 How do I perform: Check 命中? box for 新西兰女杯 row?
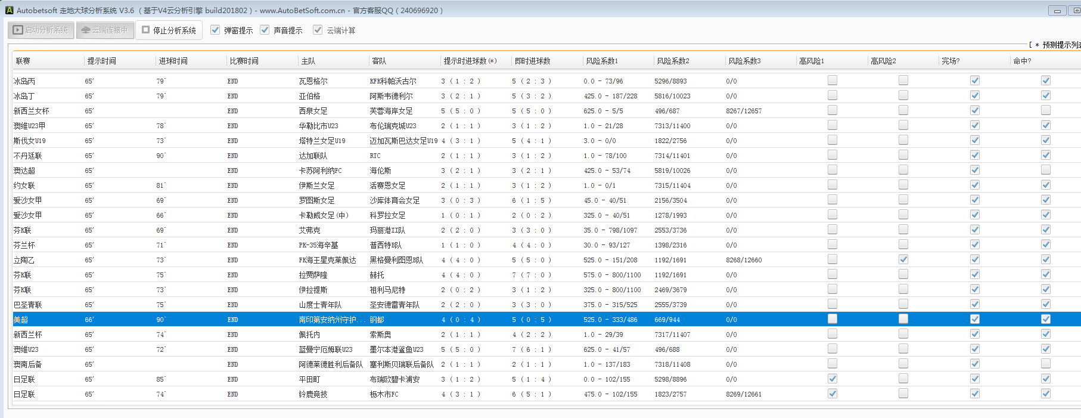point(1046,110)
